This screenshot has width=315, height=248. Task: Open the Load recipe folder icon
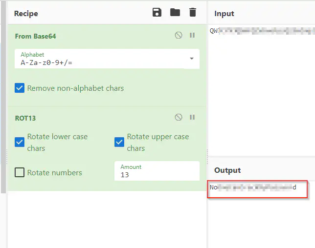tap(175, 13)
